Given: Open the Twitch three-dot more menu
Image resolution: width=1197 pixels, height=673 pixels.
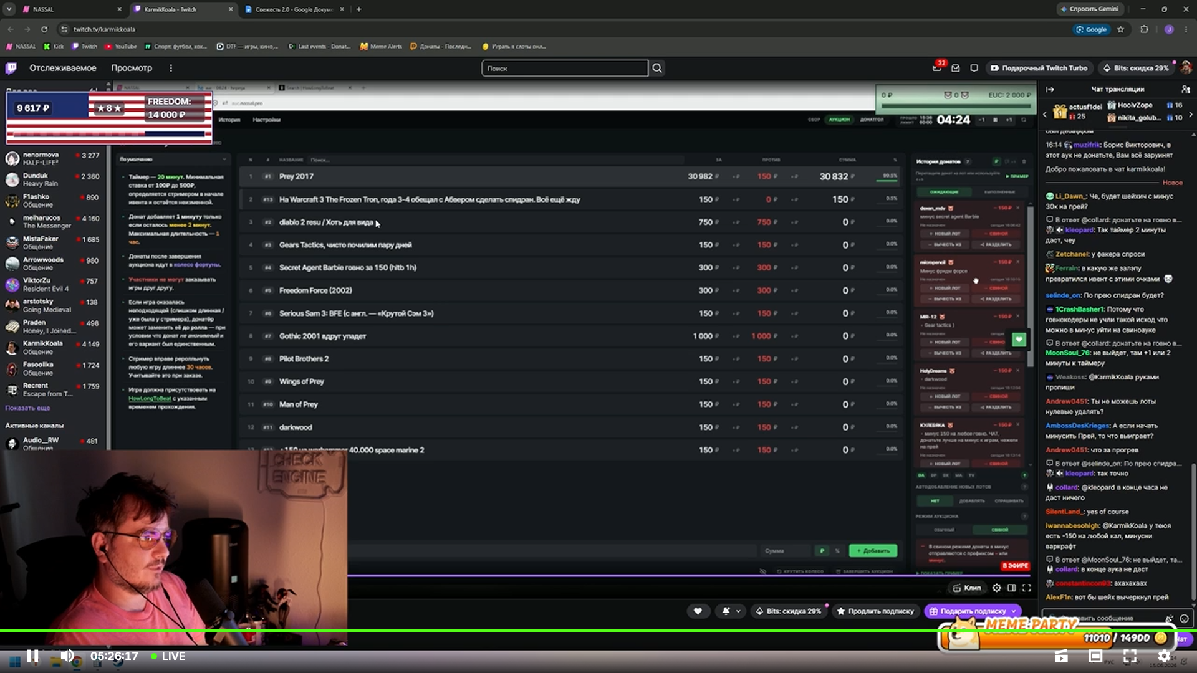Looking at the screenshot, I should click(171, 68).
